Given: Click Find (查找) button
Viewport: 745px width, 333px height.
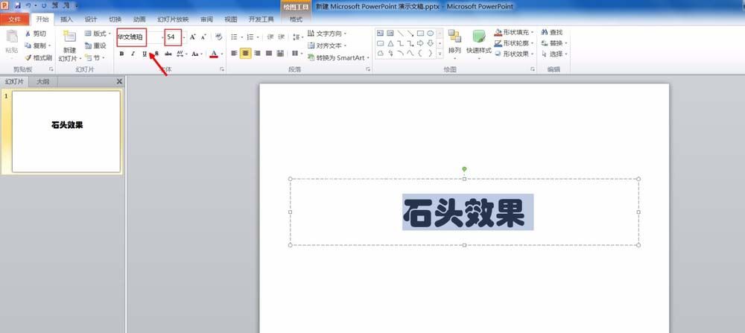Looking at the screenshot, I should point(551,32).
